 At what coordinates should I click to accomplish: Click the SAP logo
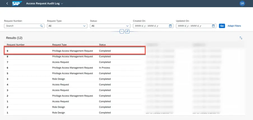(17, 4)
